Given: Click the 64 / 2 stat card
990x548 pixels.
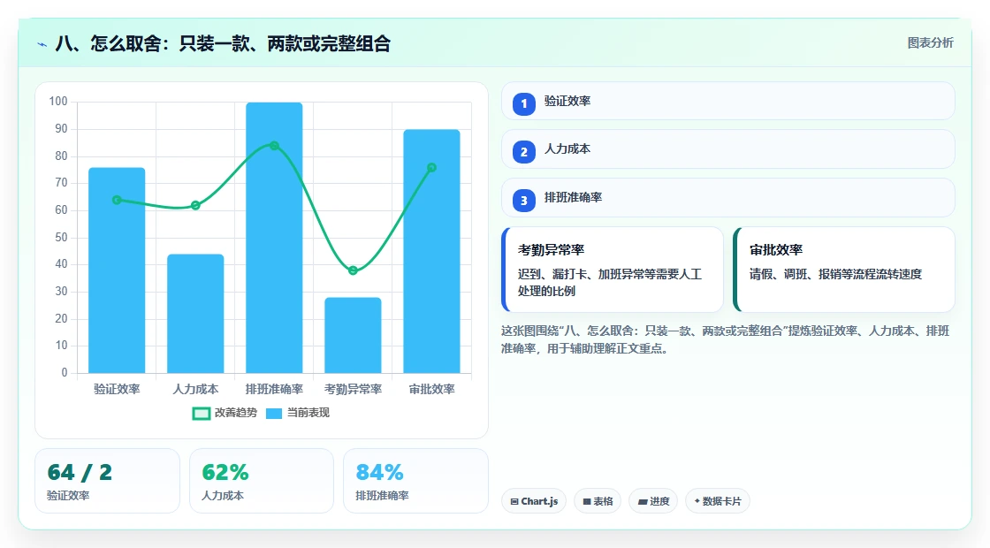Looking at the screenshot, I should click(x=107, y=481).
